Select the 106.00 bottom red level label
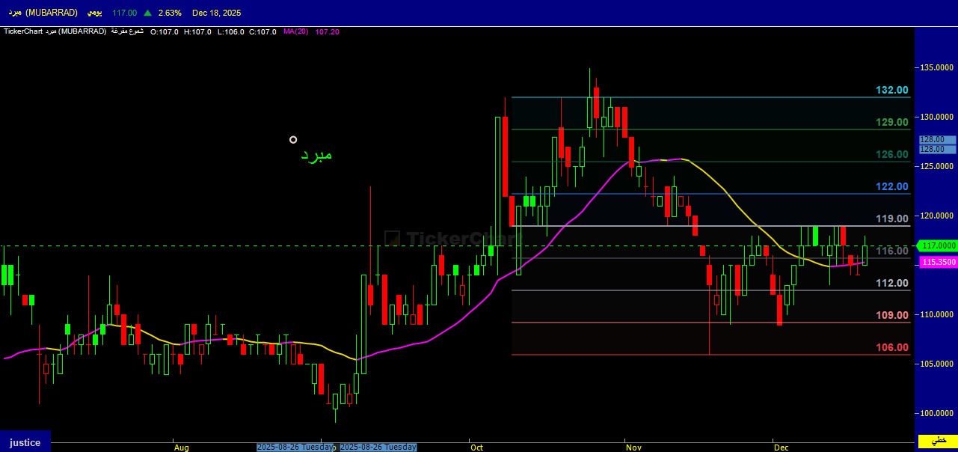Screen dimensions: 958x452 (892, 347)
